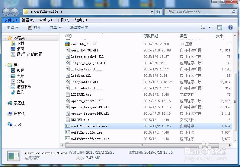Image resolution: width=240 pixels, height=167 pixels.
Task: Click the scroll-down arrow of the file list
Action: (x=235, y=140)
